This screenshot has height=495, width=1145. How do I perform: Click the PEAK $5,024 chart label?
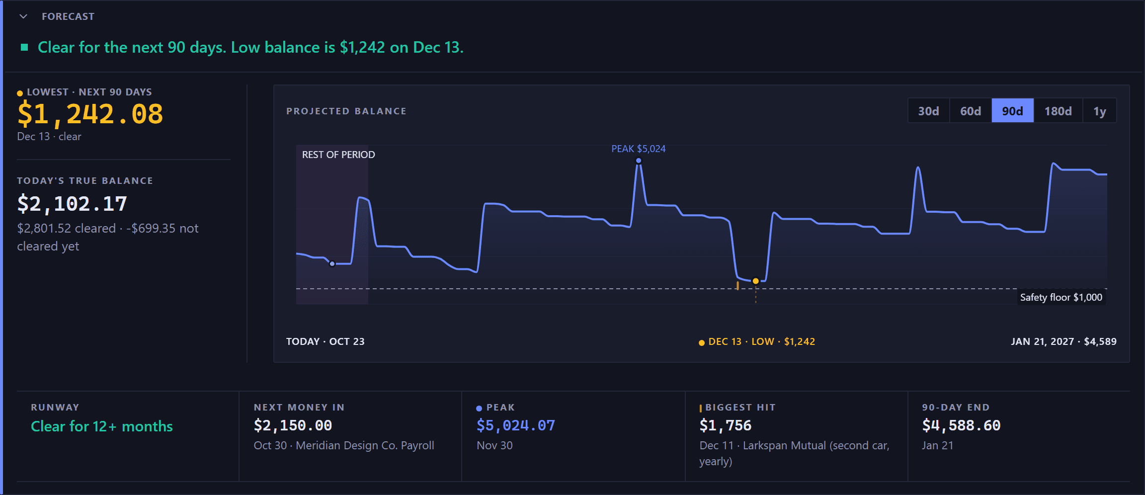tap(638, 149)
